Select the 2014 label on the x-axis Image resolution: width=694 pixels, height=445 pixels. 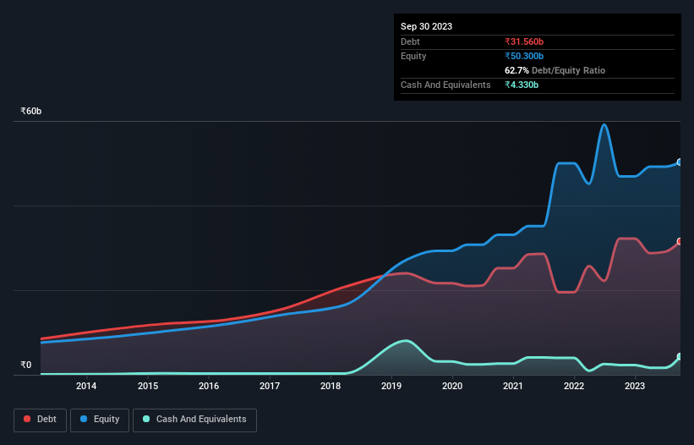point(86,386)
